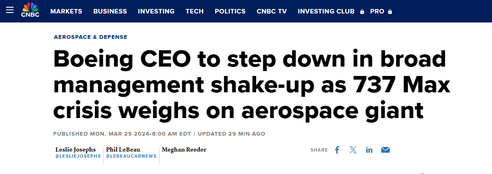Open the Investing Club page
This screenshot has width=492, height=174.
coord(326,11)
